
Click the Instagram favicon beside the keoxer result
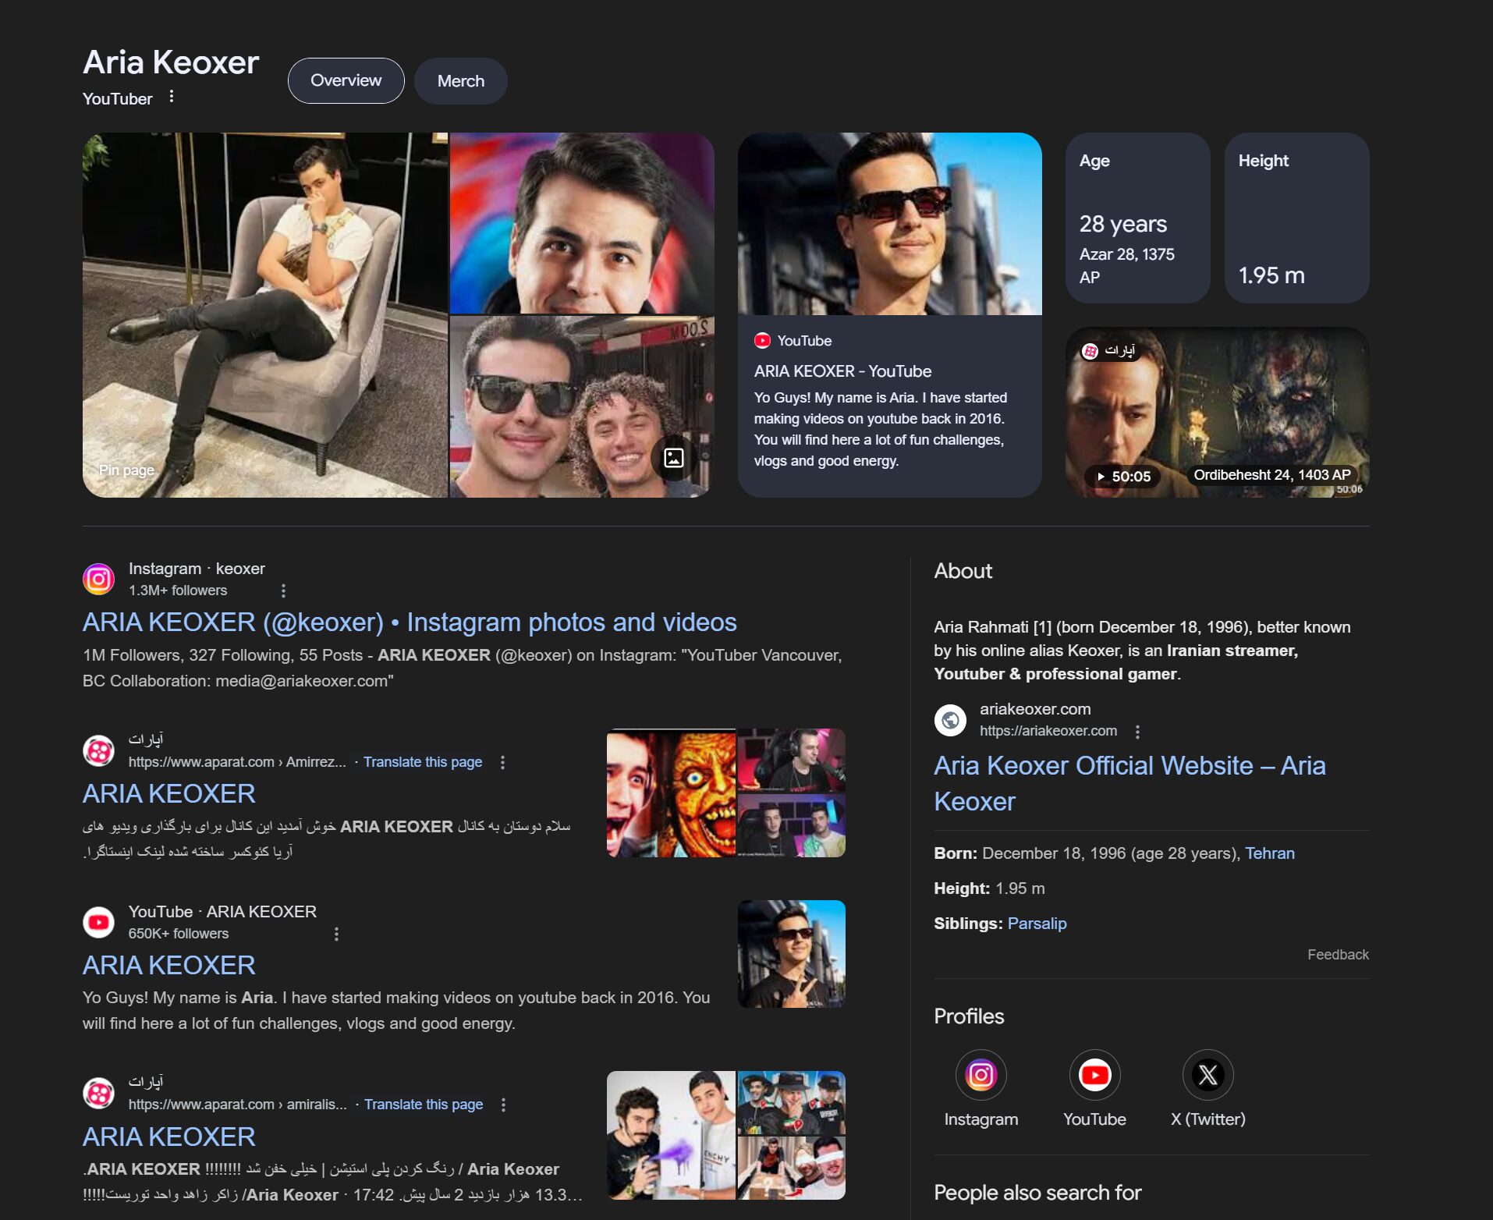(99, 579)
